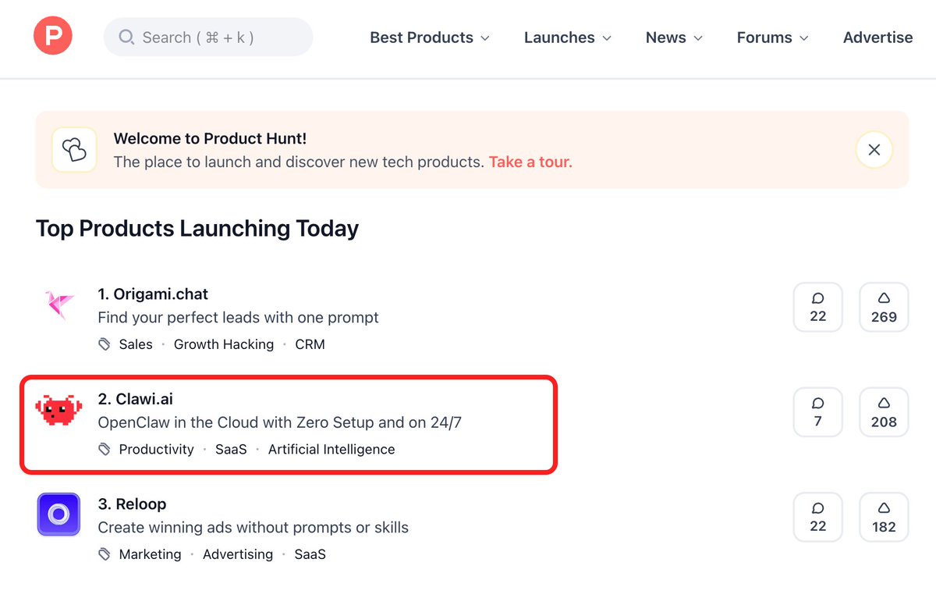Select the CRM topic tag
This screenshot has width=936, height=591.
pos(310,344)
